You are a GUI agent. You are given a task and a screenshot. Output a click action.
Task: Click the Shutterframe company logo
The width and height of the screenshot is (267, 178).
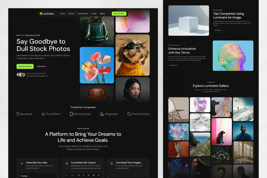(138, 114)
